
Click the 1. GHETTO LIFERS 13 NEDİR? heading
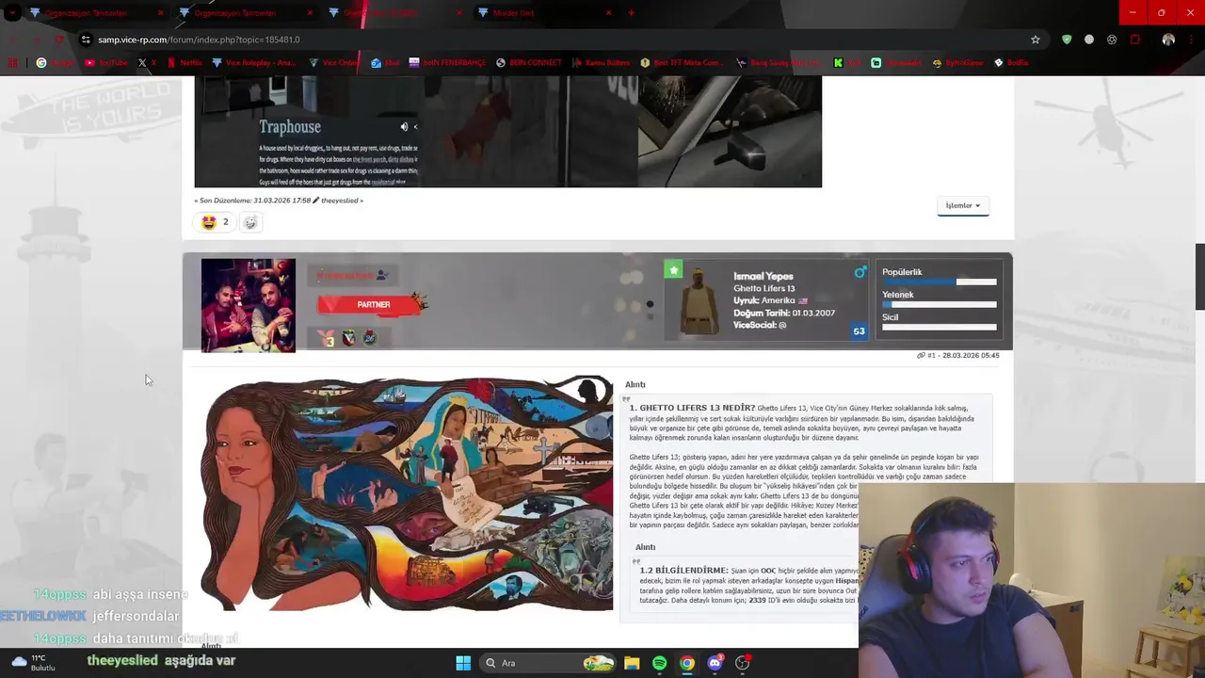[692, 408]
